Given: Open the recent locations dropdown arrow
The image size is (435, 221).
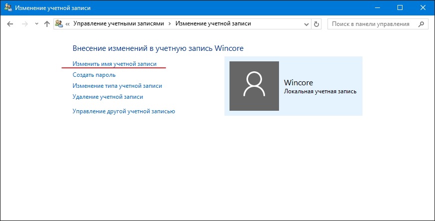Looking at the screenshot, I should tap(36, 24).
